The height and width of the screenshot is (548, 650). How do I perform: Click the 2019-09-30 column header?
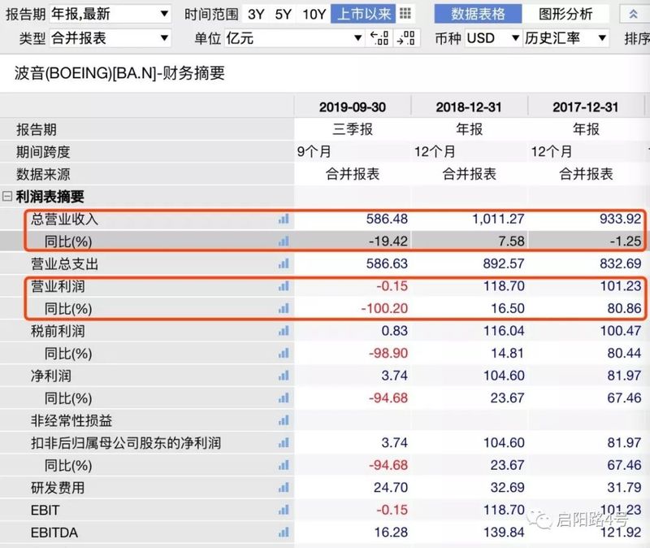353,107
